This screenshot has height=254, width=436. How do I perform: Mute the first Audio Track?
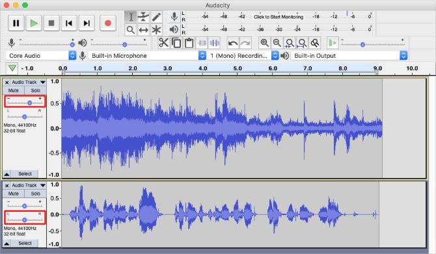click(x=14, y=90)
